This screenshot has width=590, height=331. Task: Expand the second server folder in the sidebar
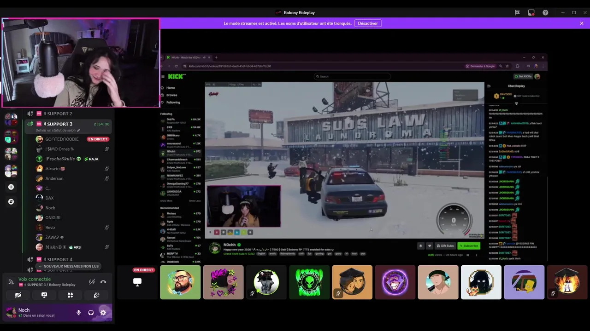(11, 136)
